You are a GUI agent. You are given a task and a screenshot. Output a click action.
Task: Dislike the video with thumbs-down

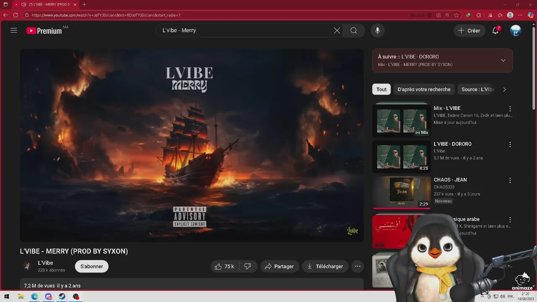tap(248, 266)
